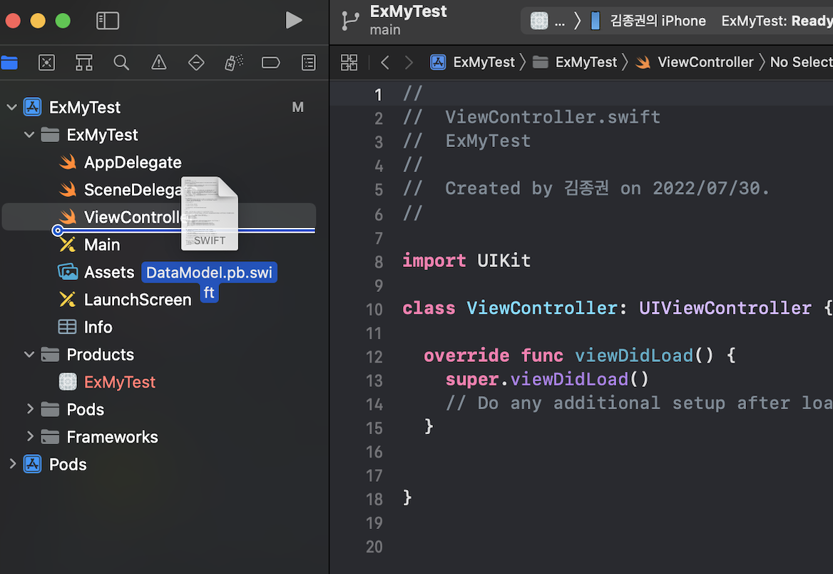833x574 pixels.
Task: Click the source control branch icon
Action: (351, 21)
